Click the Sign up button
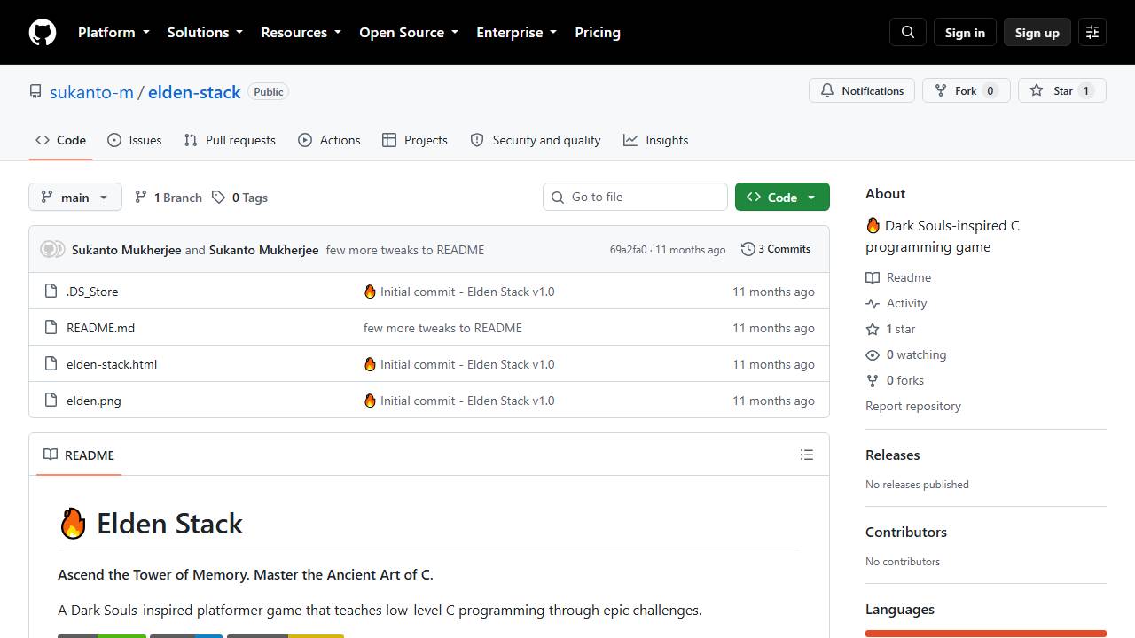 (x=1037, y=32)
